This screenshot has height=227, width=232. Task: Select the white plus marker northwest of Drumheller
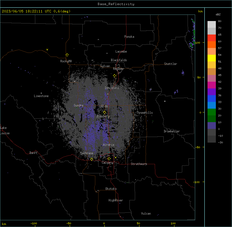[165, 101]
